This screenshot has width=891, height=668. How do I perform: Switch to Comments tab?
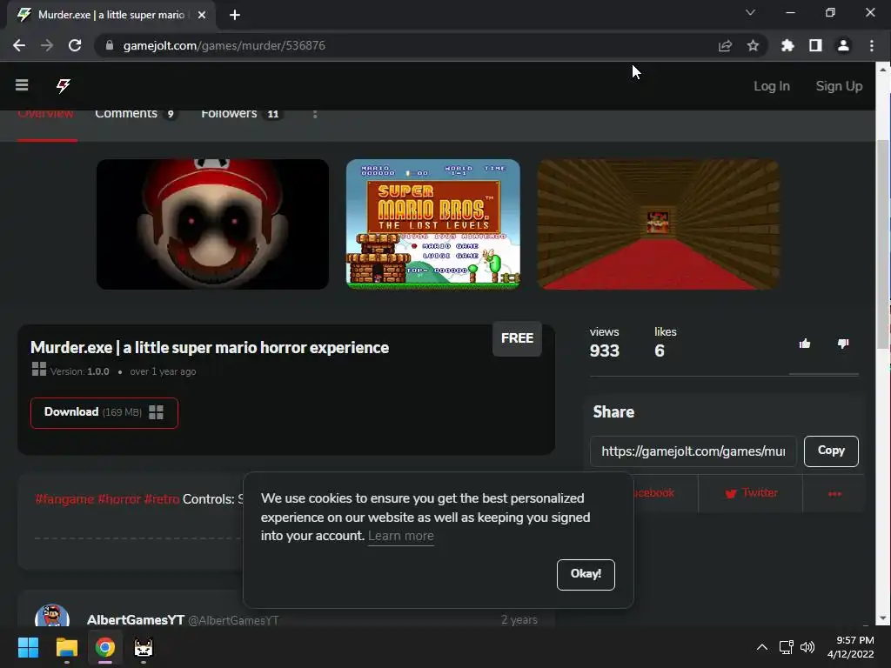pos(135,114)
